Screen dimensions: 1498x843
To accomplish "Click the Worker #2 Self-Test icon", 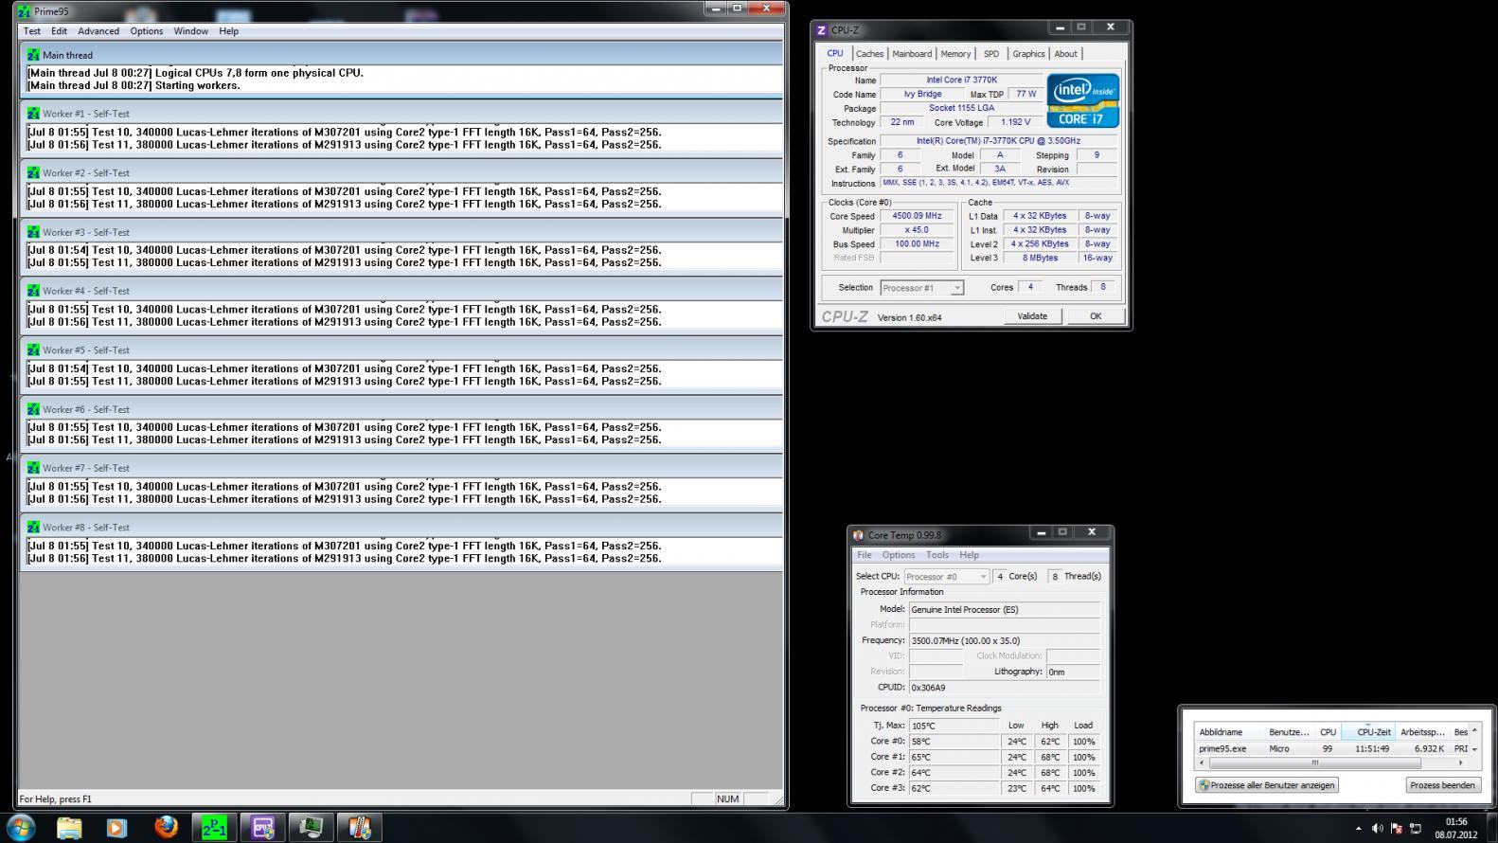I will coord(34,172).
